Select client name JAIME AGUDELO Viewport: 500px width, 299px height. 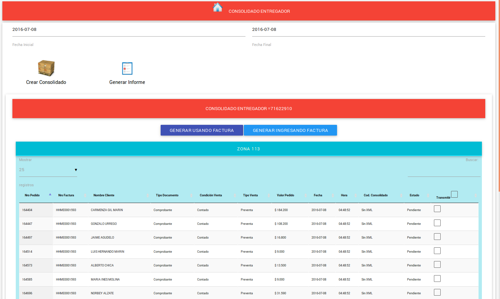(103, 238)
